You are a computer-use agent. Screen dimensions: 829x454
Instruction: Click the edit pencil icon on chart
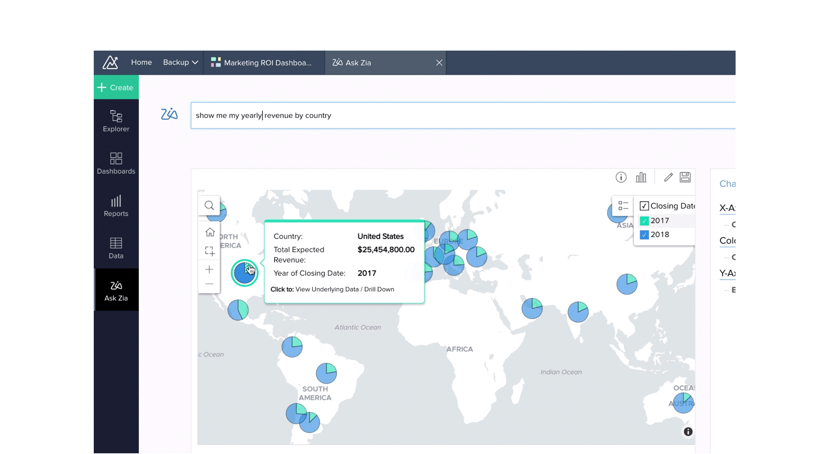coord(667,177)
